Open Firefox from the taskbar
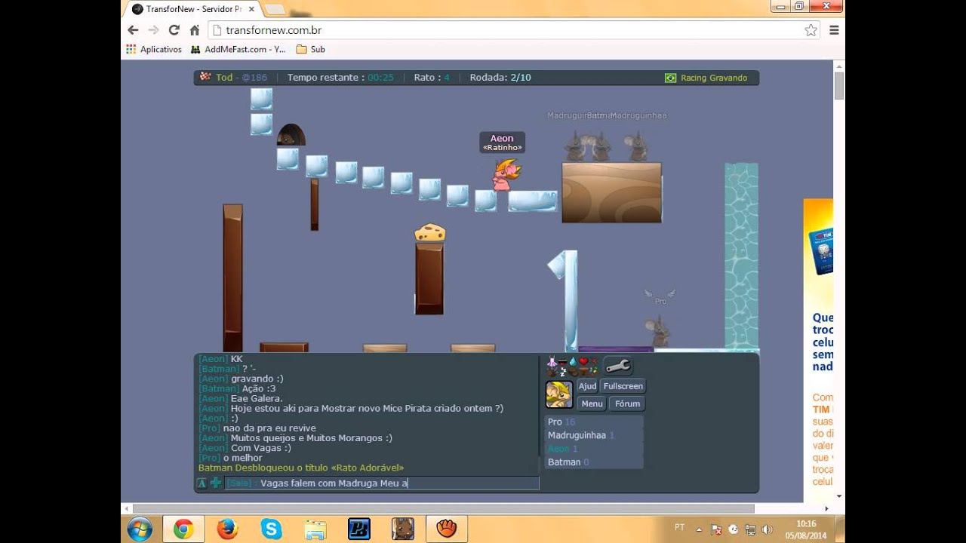Viewport: 966px width, 543px height. coord(227,529)
